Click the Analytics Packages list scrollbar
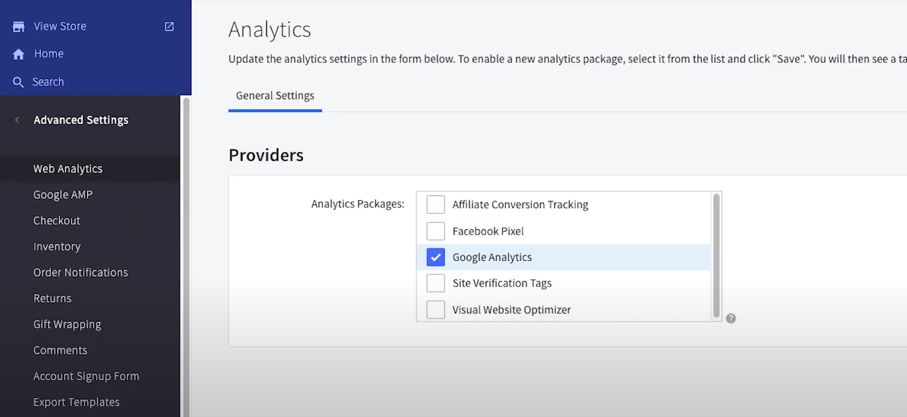This screenshot has height=417, width=907. point(717,255)
